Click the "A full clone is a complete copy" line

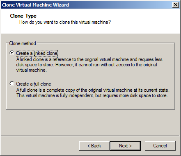93,90
